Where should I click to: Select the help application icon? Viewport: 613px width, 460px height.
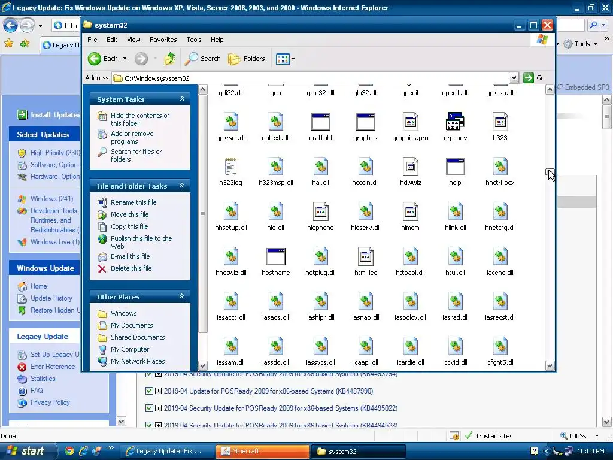click(x=455, y=167)
